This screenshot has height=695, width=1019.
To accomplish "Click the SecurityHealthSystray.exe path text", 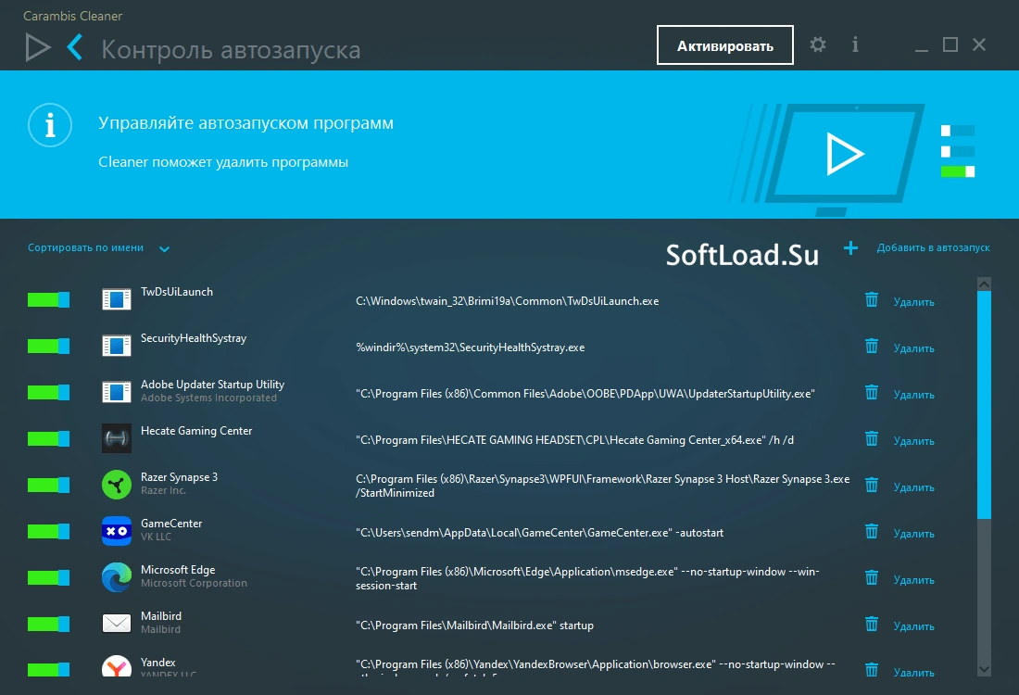I will pyautogui.click(x=471, y=347).
